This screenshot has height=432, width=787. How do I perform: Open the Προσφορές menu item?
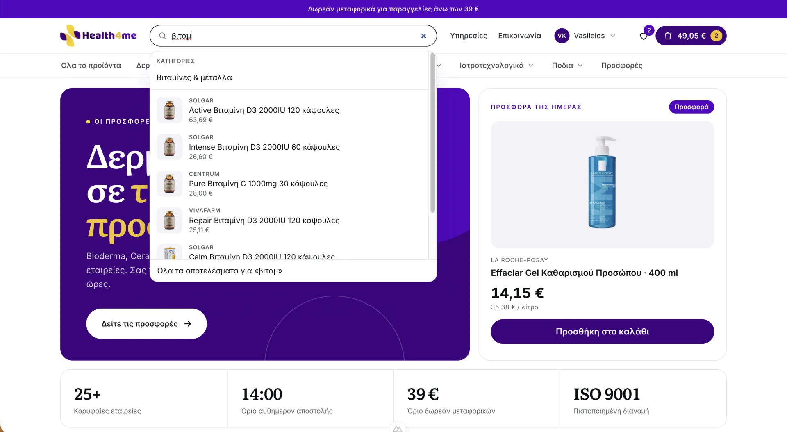[622, 65]
